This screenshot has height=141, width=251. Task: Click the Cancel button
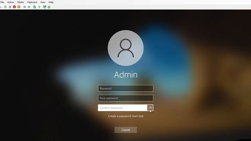[125, 130]
